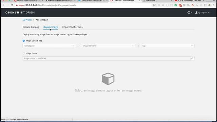Select the Image Name radio button

point(24,53)
